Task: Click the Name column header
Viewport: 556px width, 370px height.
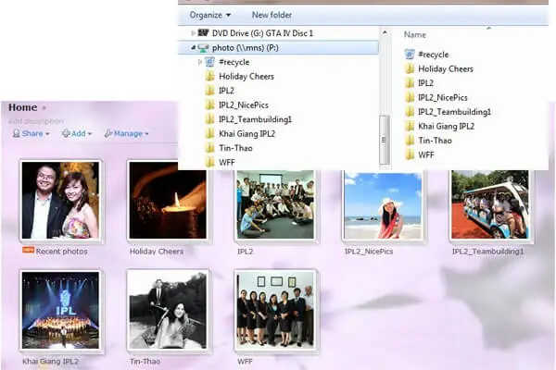Action: [x=415, y=34]
